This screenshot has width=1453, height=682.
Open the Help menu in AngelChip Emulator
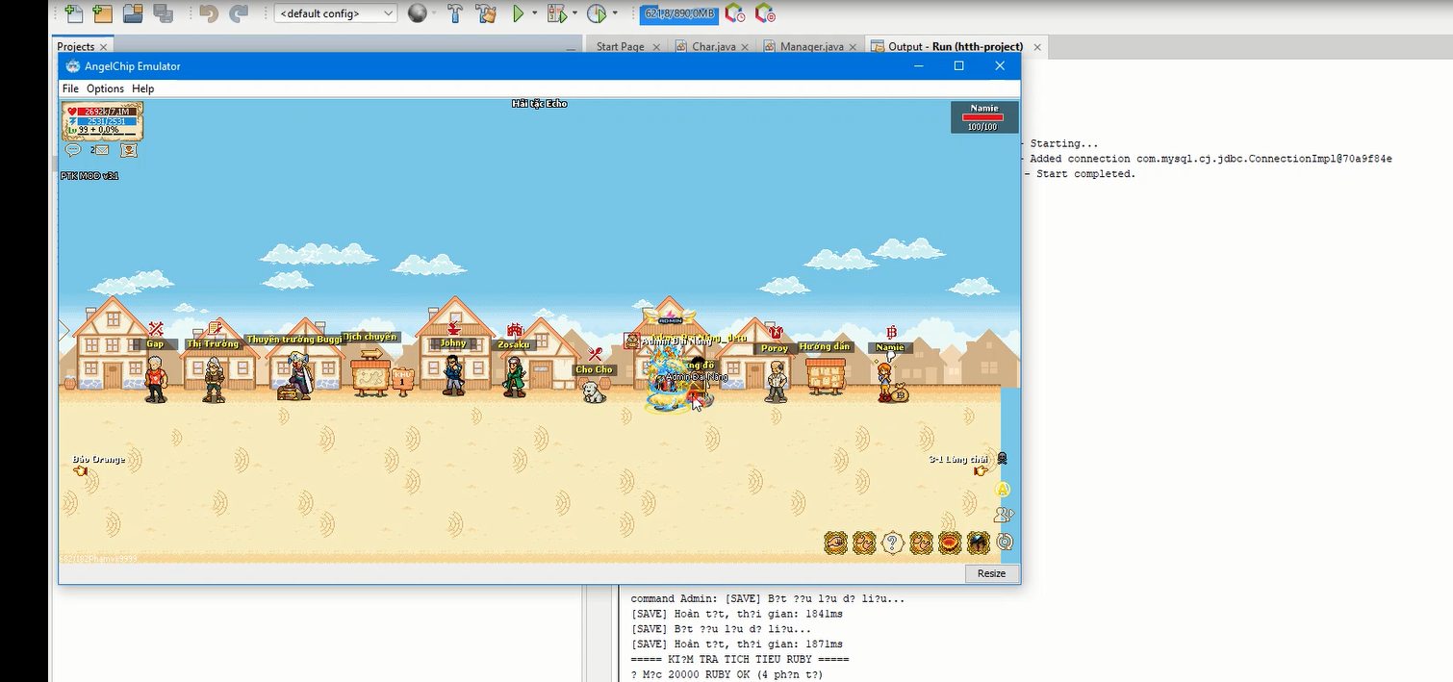click(x=142, y=88)
